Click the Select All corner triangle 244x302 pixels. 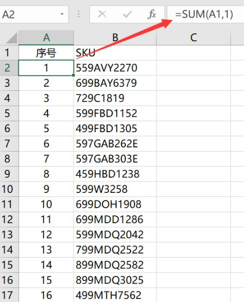[11, 38]
